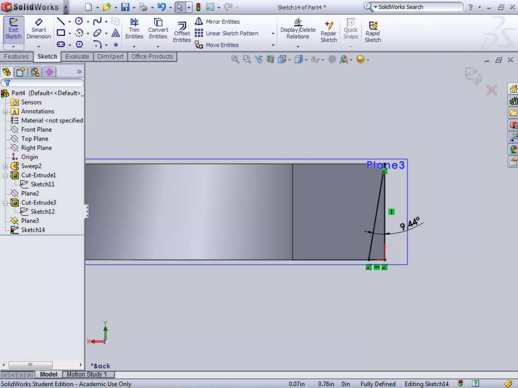Open the Linear Sketch Pattern dropdown arrow
This screenshot has height=388, width=518.
(273, 33)
